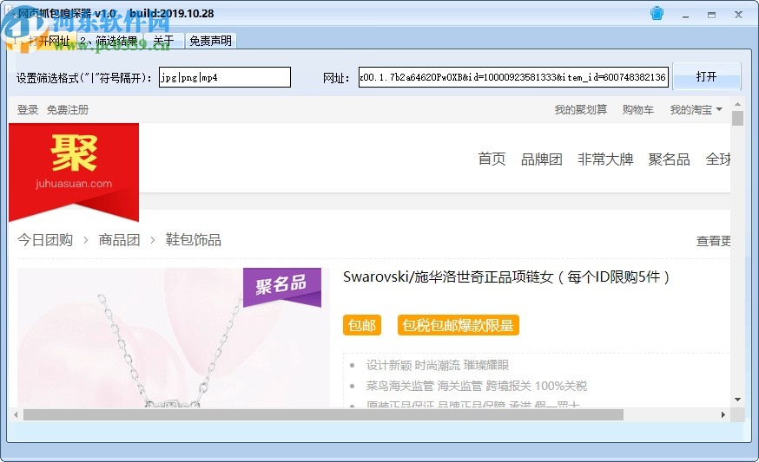Viewport: 759px width, 462px height.
Task: Click the Swarovski product title text
Action: (505, 277)
